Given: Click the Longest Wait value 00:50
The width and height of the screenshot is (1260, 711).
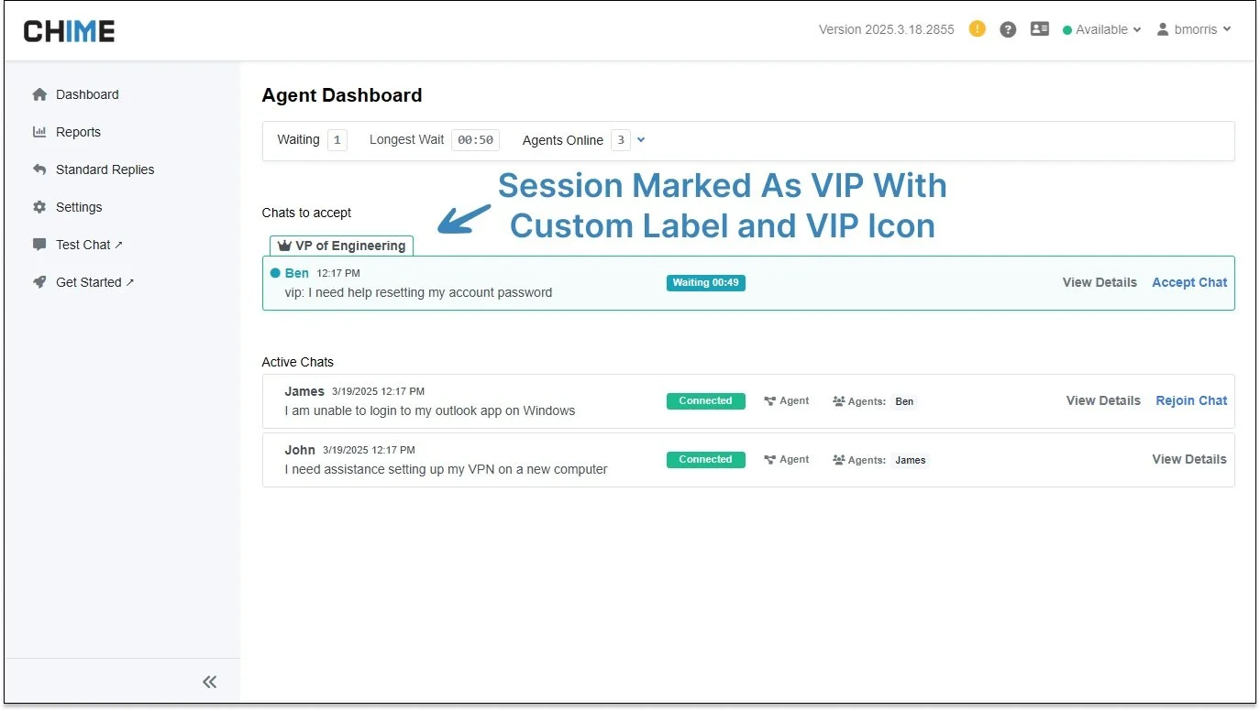Looking at the screenshot, I should click(475, 140).
